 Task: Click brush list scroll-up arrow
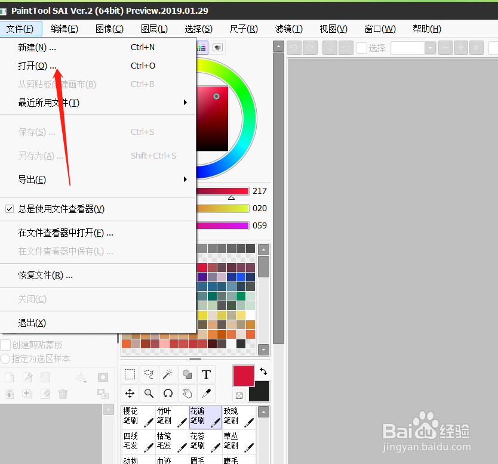pos(263,412)
